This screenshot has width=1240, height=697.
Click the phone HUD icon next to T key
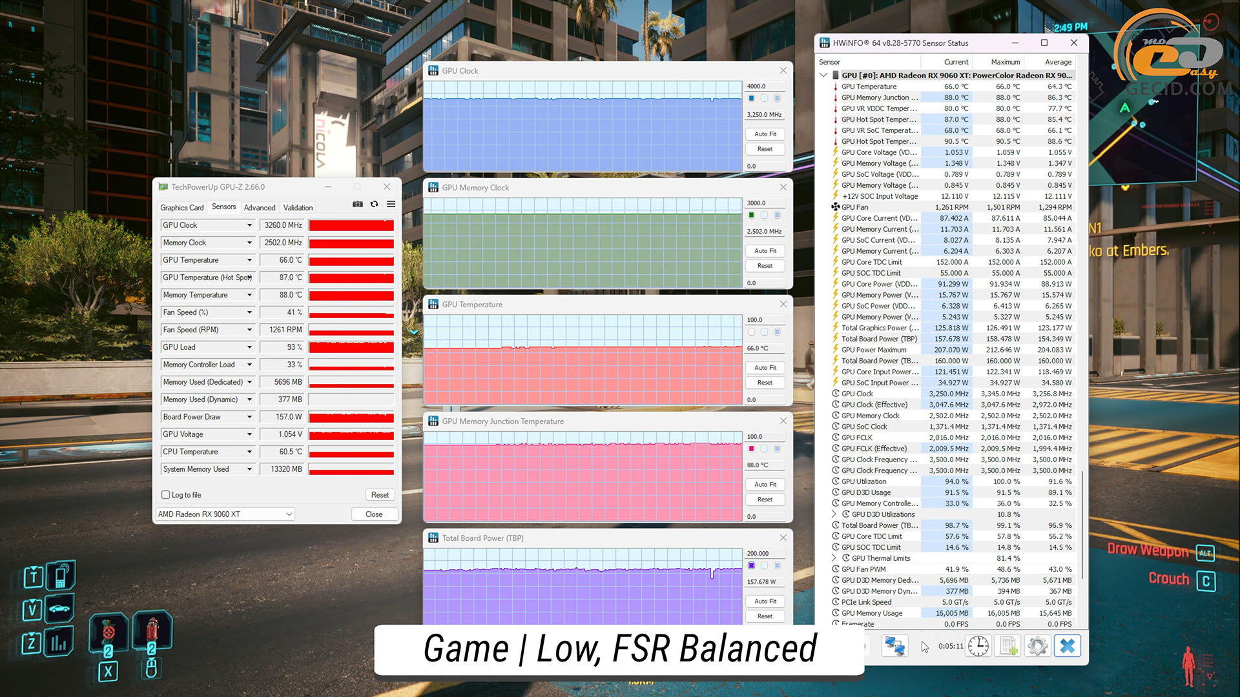click(61, 576)
